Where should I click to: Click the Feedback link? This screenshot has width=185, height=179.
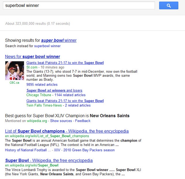click(x=83, y=121)
